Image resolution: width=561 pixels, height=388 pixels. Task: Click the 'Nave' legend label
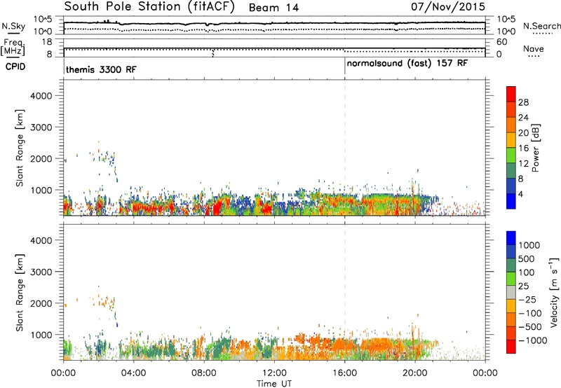coord(534,48)
